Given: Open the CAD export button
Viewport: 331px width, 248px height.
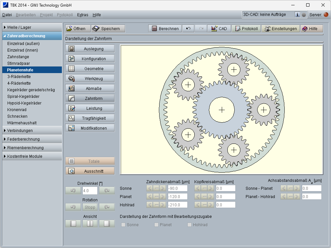Looking at the screenshot, I should 219,29.
